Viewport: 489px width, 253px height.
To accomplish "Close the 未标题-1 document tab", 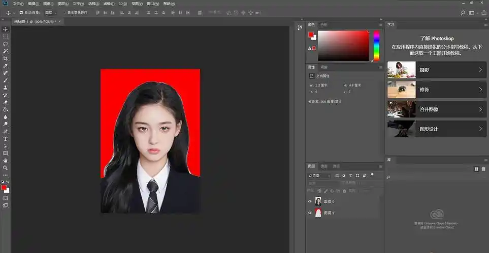I will point(60,21).
